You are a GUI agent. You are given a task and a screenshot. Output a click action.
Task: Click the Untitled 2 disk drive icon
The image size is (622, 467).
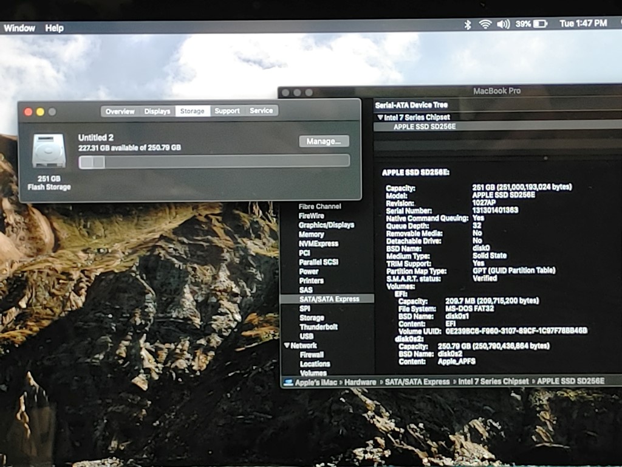coord(49,150)
